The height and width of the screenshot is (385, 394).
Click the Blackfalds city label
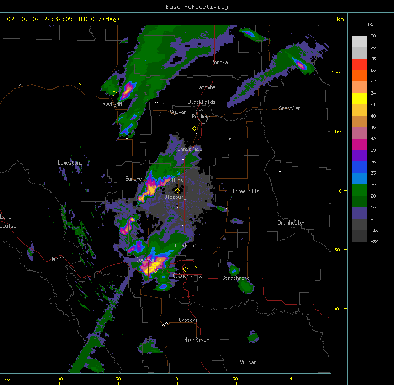tap(202, 102)
